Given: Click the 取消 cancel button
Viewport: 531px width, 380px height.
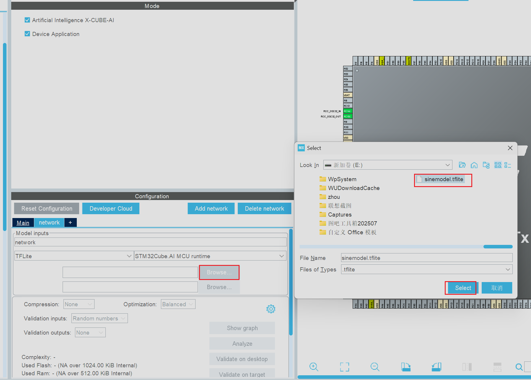Looking at the screenshot, I should 497,288.
